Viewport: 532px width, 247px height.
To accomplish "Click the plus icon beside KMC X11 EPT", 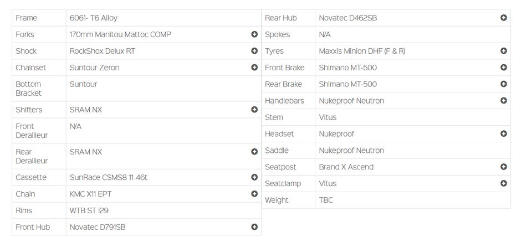I will pos(254,194).
